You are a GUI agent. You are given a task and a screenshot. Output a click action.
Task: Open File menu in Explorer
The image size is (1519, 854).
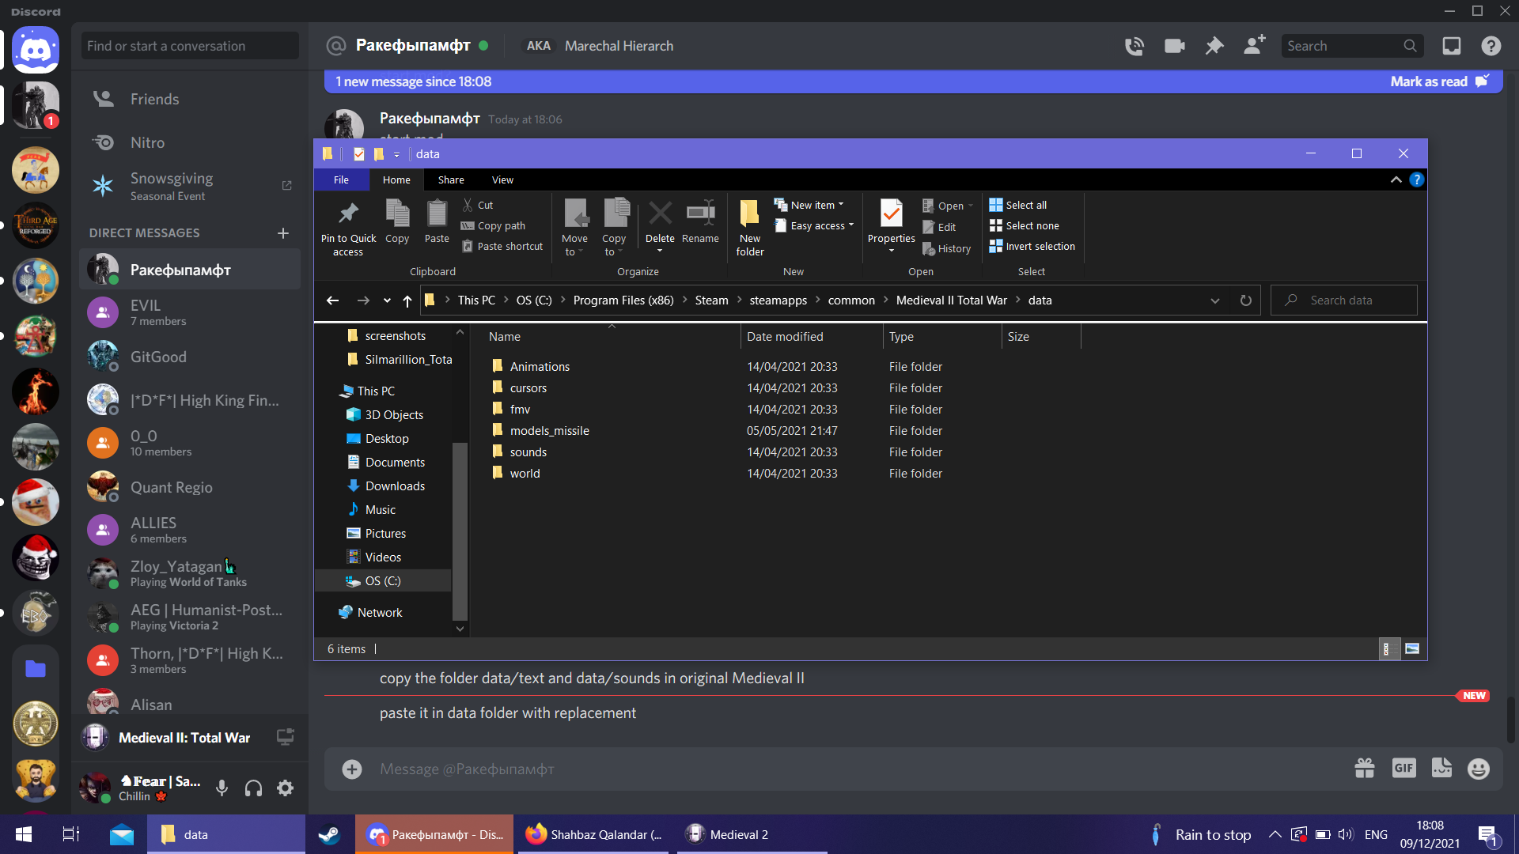(341, 179)
